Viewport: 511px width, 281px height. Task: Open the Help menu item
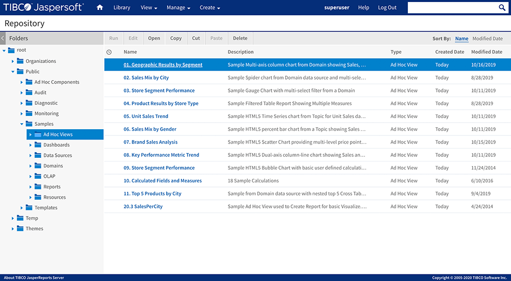click(364, 7)
